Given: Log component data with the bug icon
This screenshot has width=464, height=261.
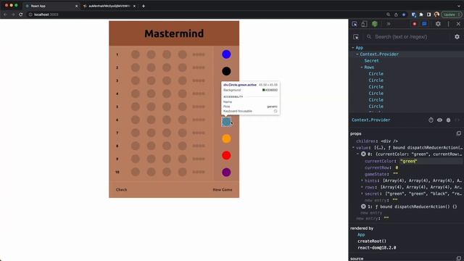Looking at the screenshot, I should pos(449,120).
